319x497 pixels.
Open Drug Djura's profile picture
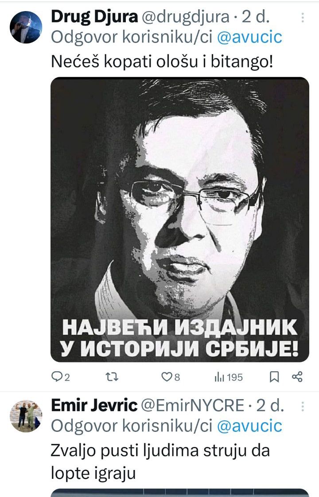pos(26,27)
